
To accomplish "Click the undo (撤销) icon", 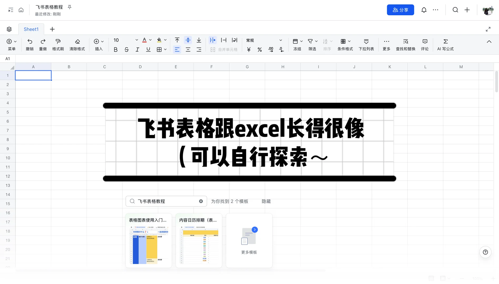I will (30, 42).
